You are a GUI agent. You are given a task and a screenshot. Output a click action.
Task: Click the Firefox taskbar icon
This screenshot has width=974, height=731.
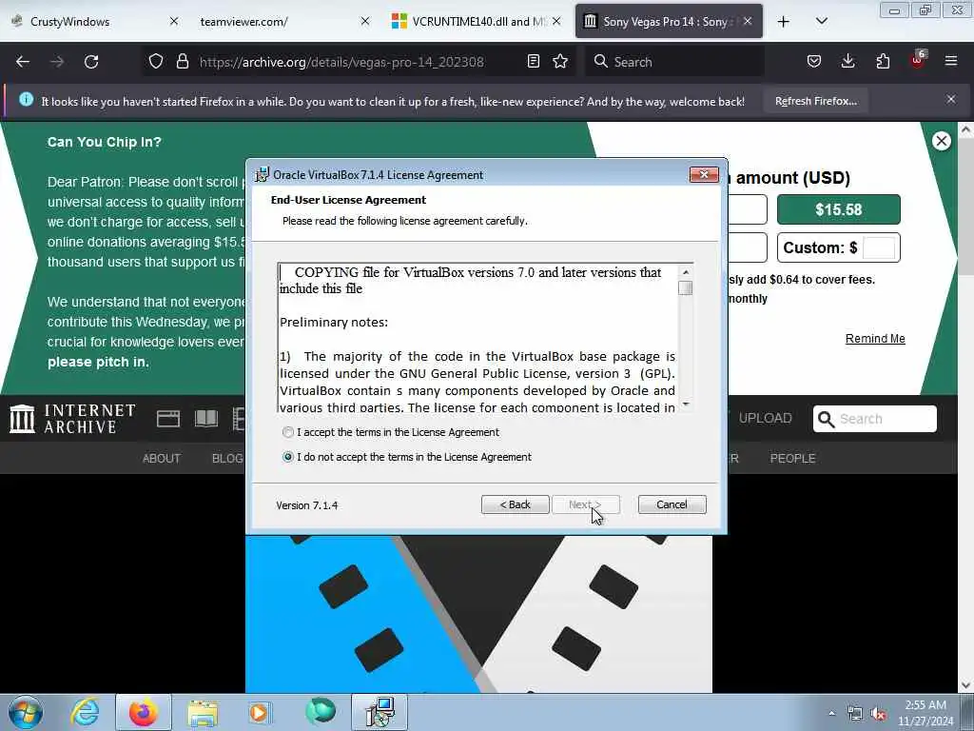tap(143, 712)
